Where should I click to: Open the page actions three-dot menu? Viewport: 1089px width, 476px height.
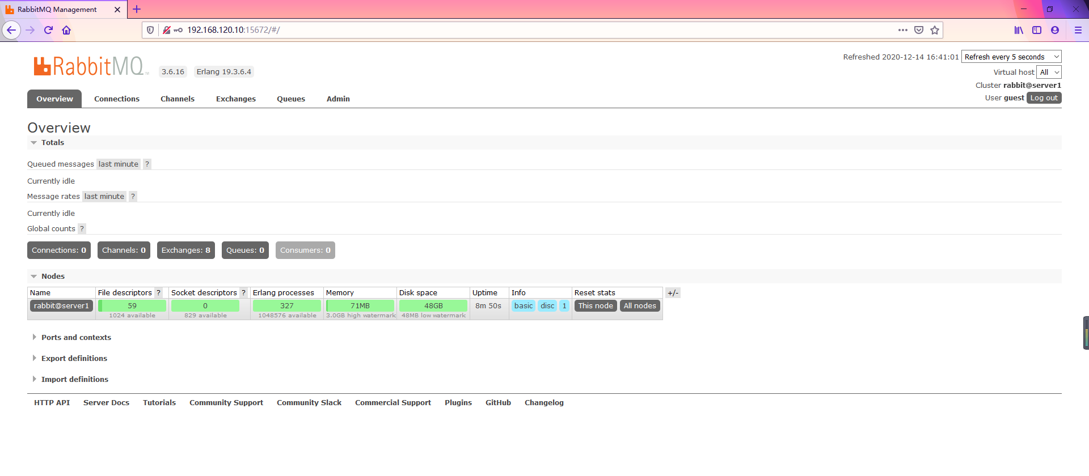(903, 30)
